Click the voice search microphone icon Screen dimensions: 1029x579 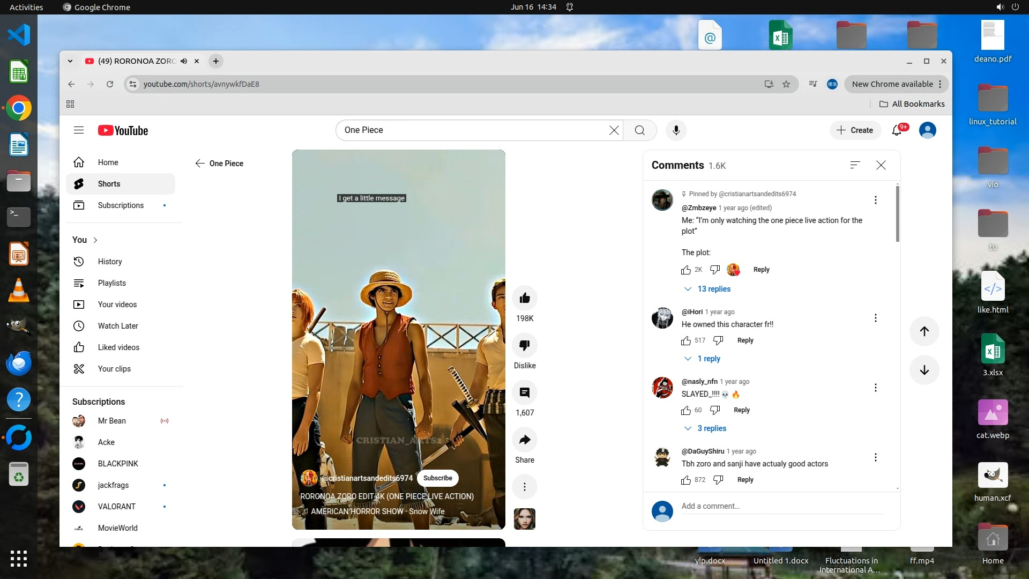pyautogui.click(x=676, y=130)
